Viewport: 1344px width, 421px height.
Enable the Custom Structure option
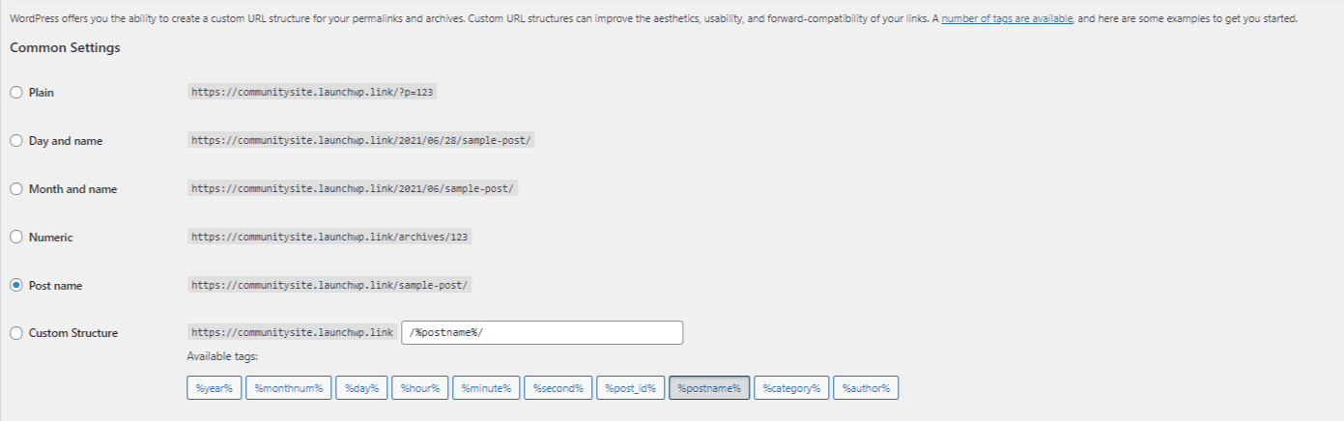point(15,333)
